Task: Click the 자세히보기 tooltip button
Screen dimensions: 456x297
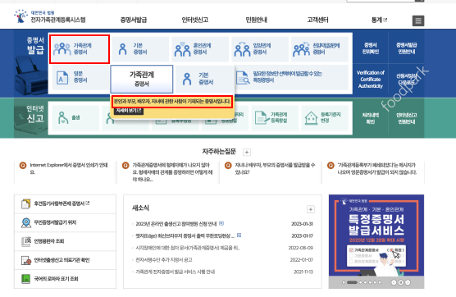Action: click(x=129, y=111)
